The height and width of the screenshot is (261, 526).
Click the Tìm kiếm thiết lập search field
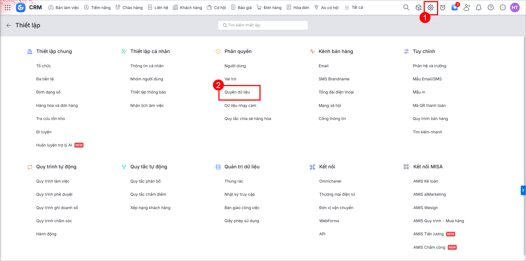coord(263,25)
